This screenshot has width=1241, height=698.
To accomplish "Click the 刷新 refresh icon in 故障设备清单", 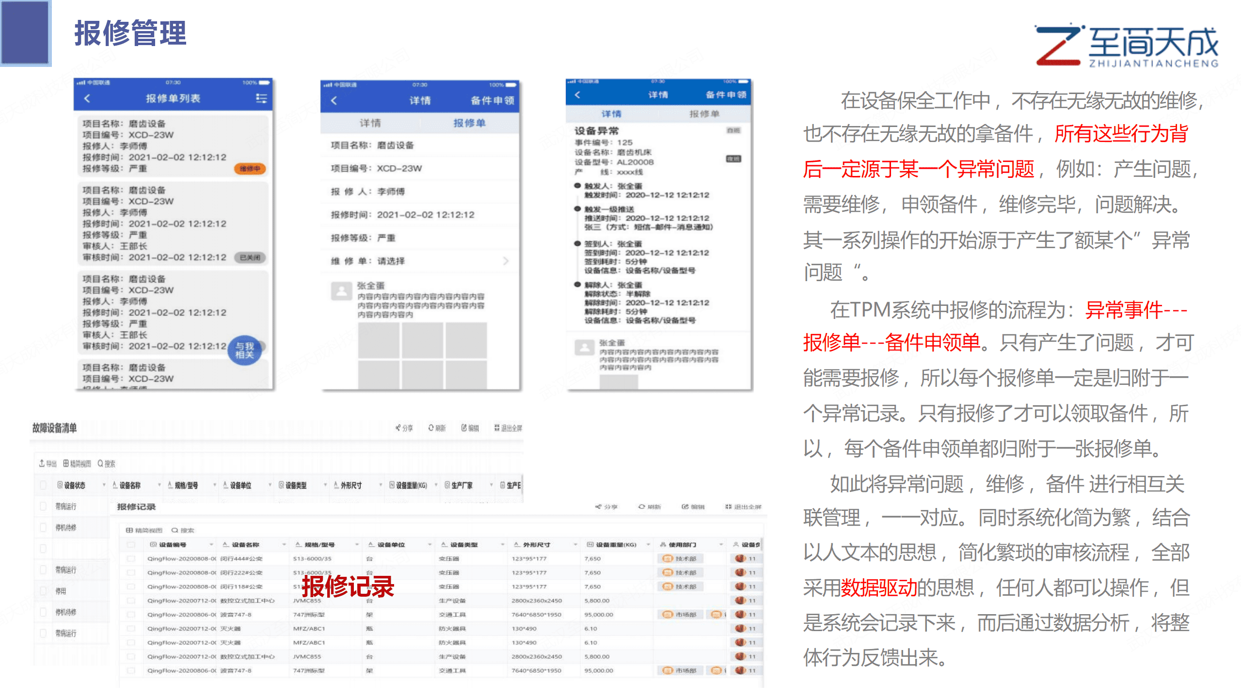I will pos(430,428).
